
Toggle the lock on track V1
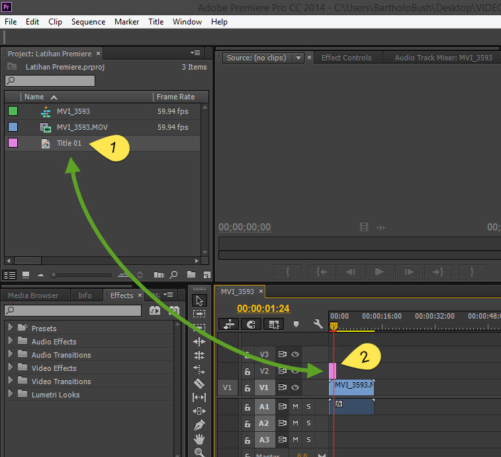tap(248, 387)
